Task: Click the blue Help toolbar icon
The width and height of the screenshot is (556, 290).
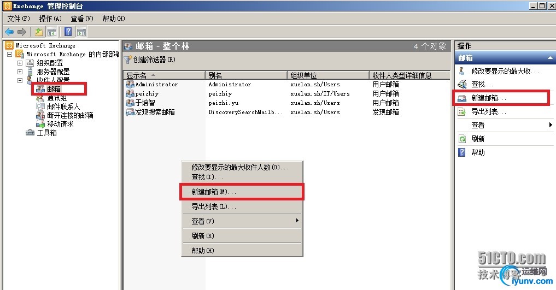Action: 68,32
